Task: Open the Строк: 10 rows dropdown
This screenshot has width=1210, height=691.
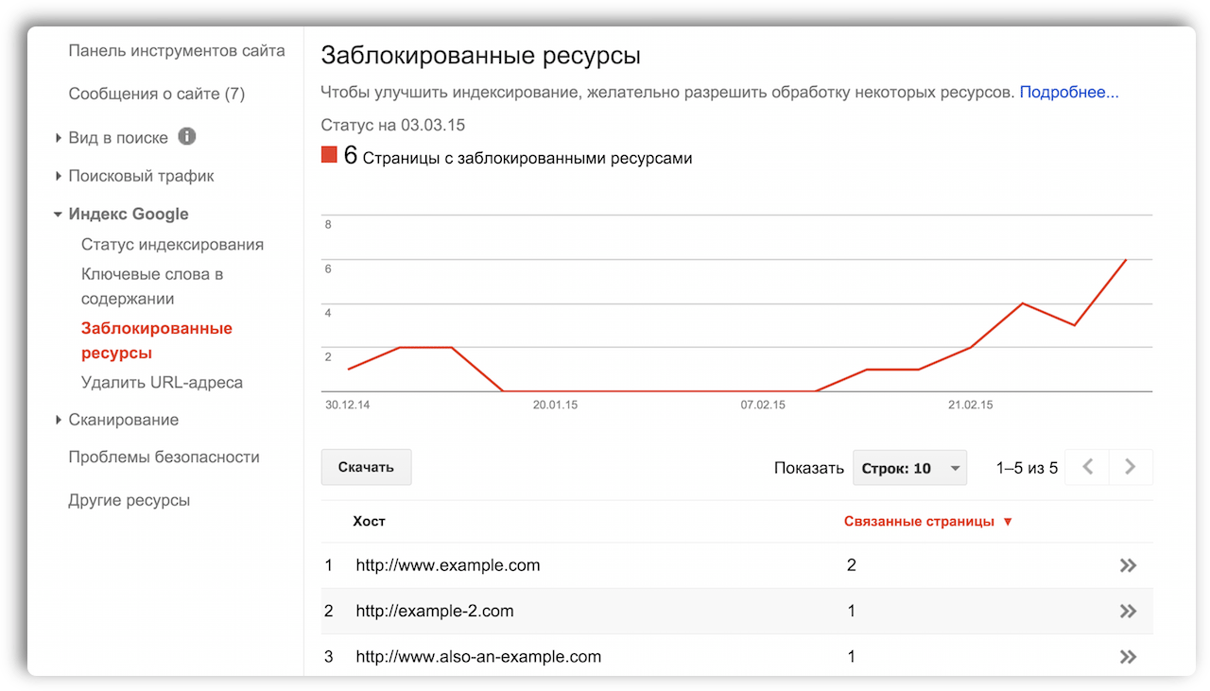Action: (x=909, y=468)
